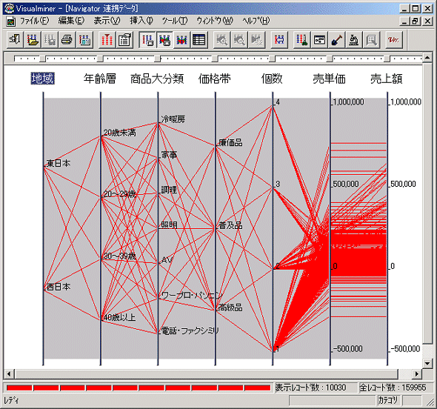The height and width of the screenshot is (409, 437).
Task: Click the grayed zoom reset icon
Action: coord(256,40)
